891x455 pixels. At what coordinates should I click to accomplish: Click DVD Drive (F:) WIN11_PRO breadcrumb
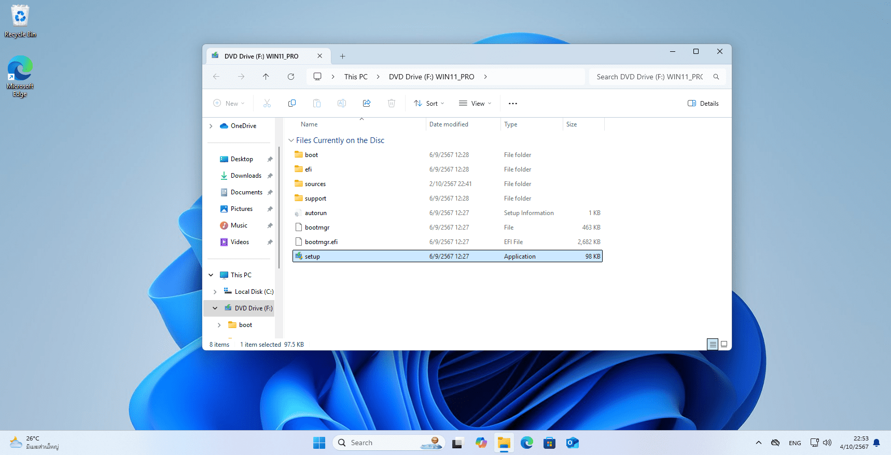pyautogui.click(x=431, y=77)
